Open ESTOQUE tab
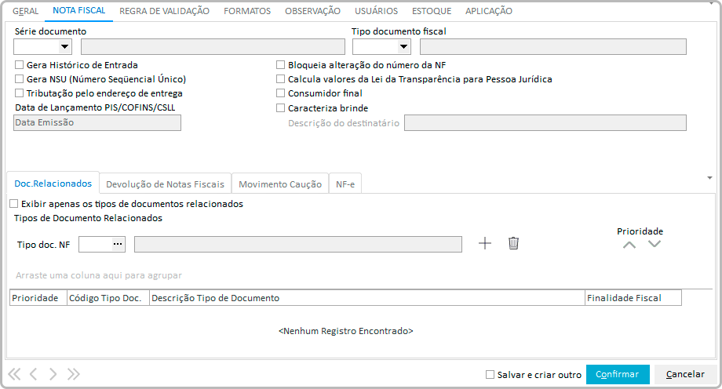Screen dimensions: 722x389 point(432,11)
